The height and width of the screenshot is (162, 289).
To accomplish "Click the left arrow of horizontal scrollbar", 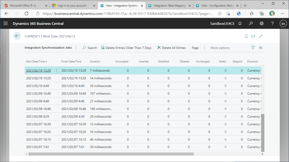I will (27, 154).
